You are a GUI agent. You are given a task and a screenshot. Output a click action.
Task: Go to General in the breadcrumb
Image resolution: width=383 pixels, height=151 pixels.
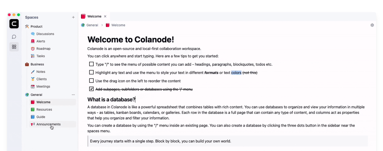point(92,25)
